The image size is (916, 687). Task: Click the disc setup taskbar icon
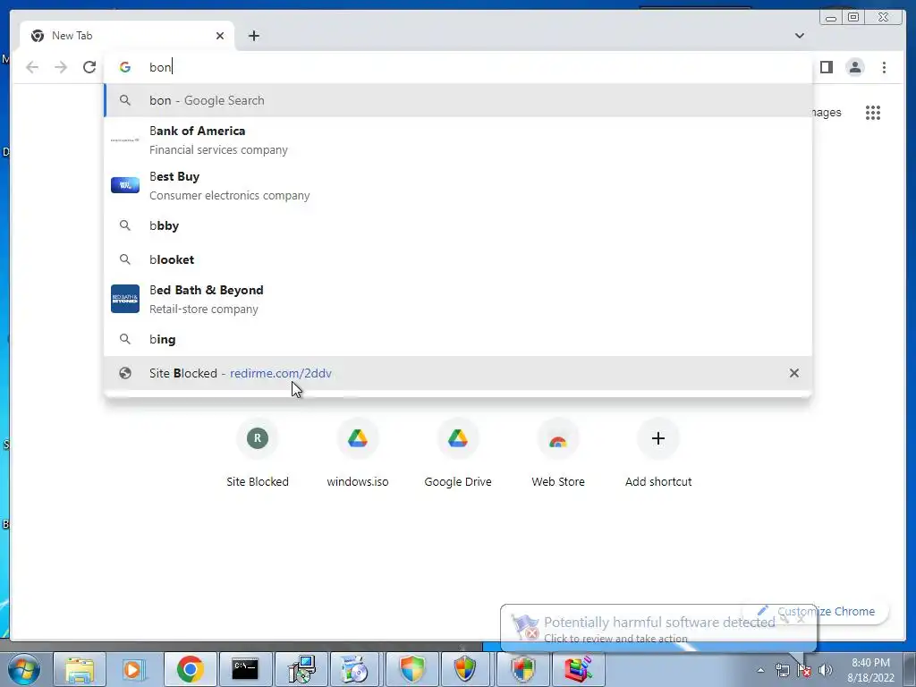click(355, 669)
